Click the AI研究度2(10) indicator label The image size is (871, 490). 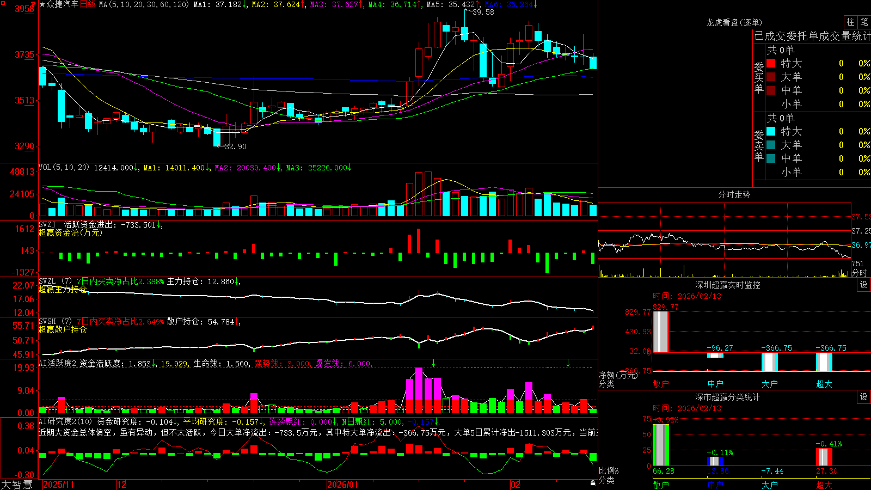pyautogui.click(x=65, y=421)
